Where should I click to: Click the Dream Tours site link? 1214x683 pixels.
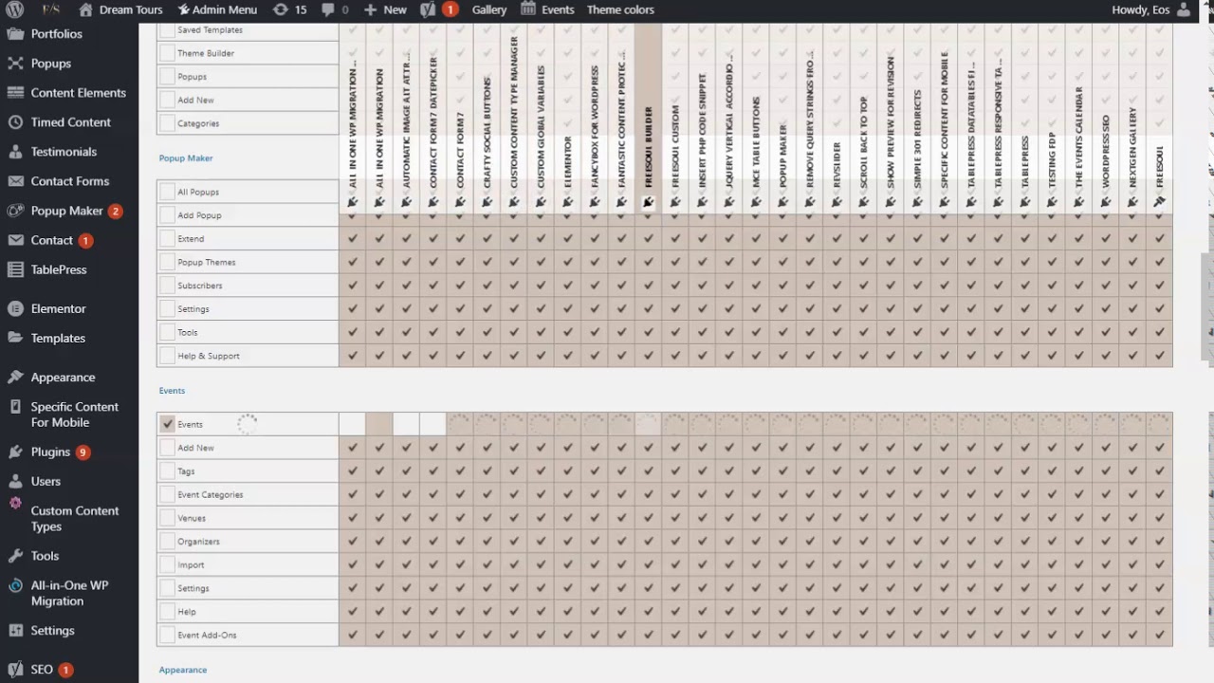pyautogui.click(x=120, y=9)
